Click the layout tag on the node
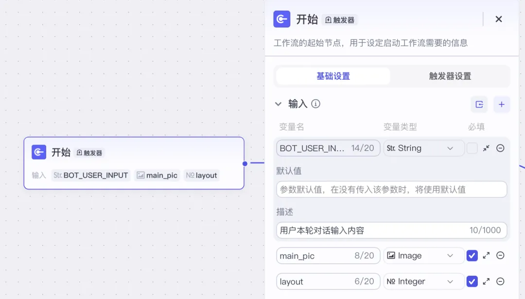 tap(202, 175)
